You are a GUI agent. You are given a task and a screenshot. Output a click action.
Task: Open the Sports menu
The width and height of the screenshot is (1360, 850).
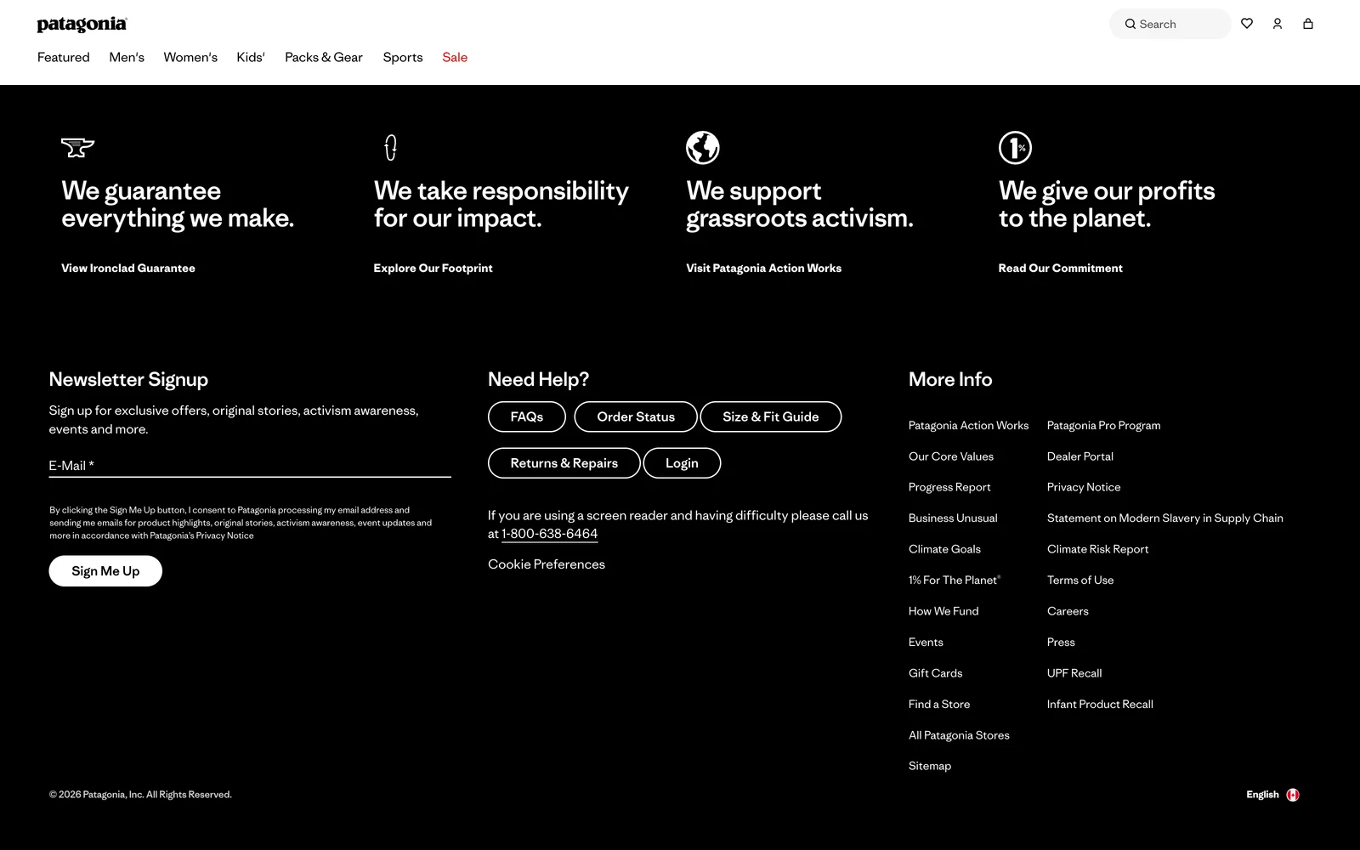click(x=403, y=57)
